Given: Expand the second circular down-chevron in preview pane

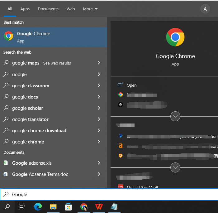Looking at the screenshot, I should [x=175, y=167].
